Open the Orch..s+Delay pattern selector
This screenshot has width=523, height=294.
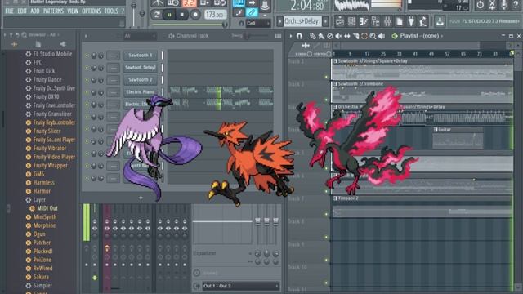tap(302, 21)
